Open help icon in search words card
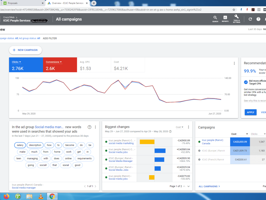266x200 pixels. [x=89, y=127]
